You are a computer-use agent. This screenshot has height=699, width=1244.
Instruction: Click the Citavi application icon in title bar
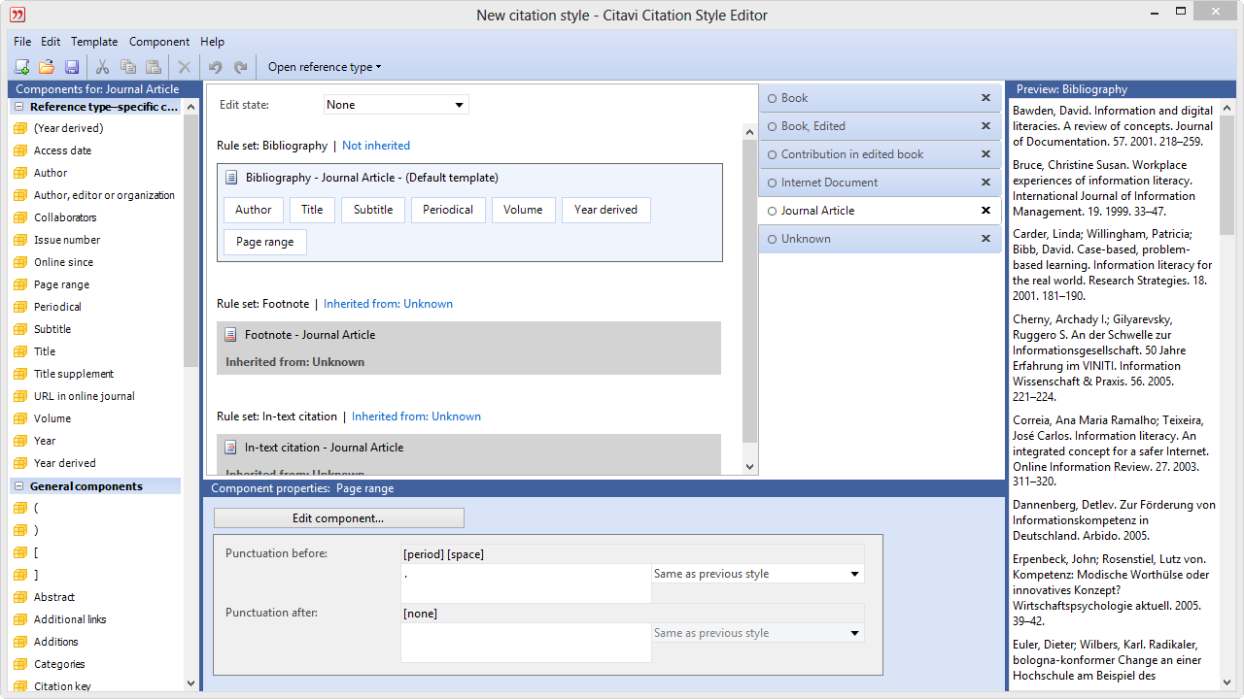pyautogui.click(x=17, y=15)
